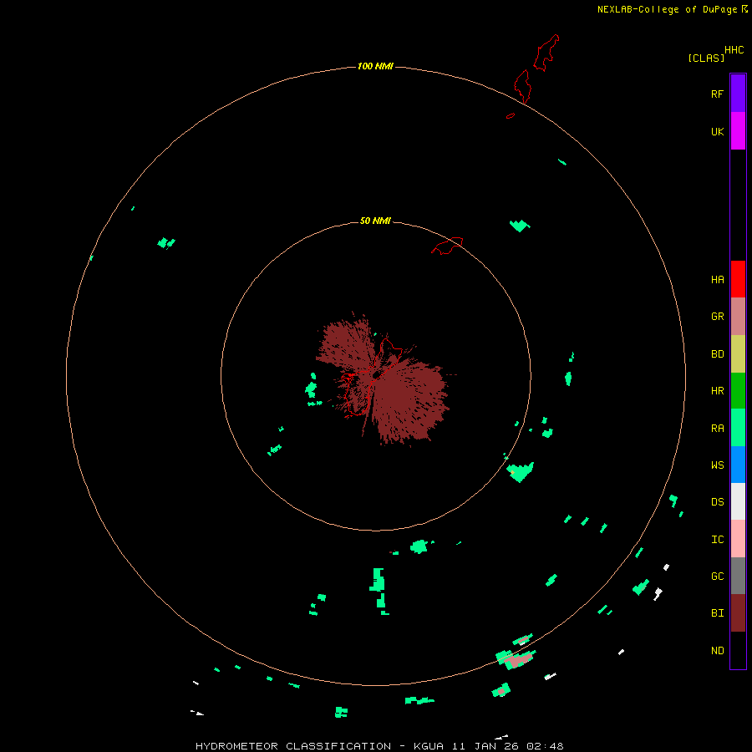The width and height of the screenshot is (752, 752).
Task: Click the HR legend label
Action: [717, 391]
